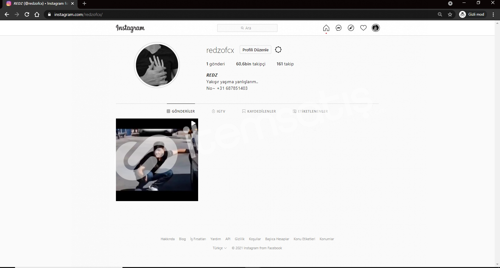500x268 pixels.
Task: Open activity heart notifications icon
Action: pos(363,28)
